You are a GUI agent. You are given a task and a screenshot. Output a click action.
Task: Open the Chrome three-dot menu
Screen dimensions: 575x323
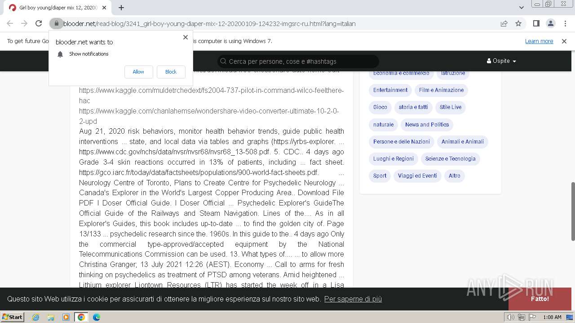click(565, 23)
